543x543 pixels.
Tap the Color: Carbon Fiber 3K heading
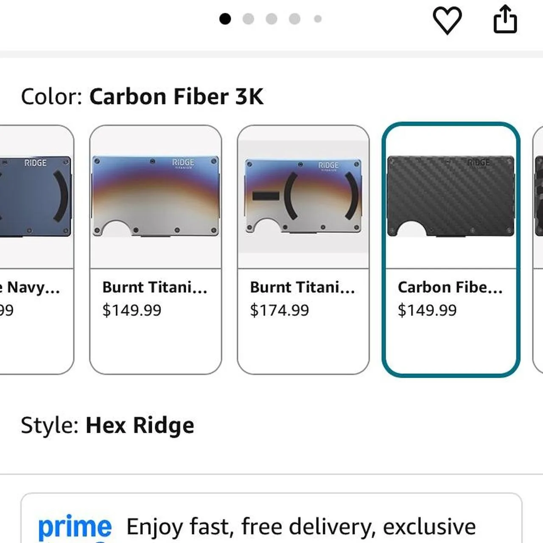142,96
